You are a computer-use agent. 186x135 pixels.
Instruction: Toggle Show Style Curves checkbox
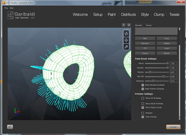pyautogui.click(x=143, y=108)
